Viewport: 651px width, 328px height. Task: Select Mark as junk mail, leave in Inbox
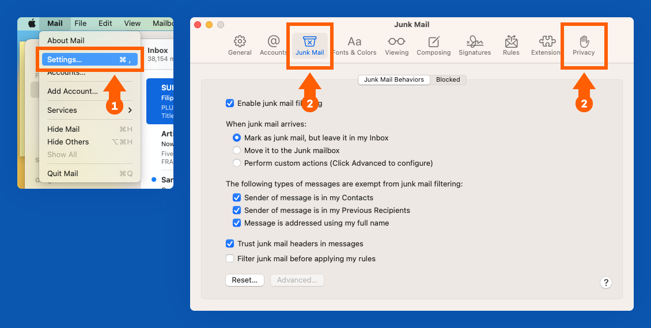pos(237,138)
